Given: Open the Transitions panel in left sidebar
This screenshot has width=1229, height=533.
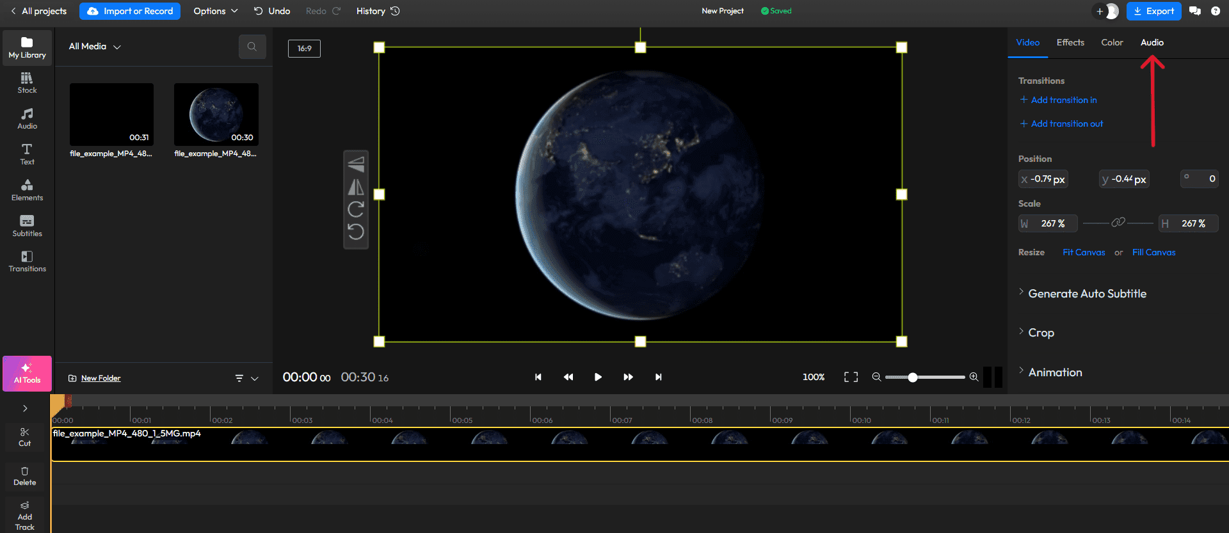Looking at the screenshot, I should [x=27, y=262].
